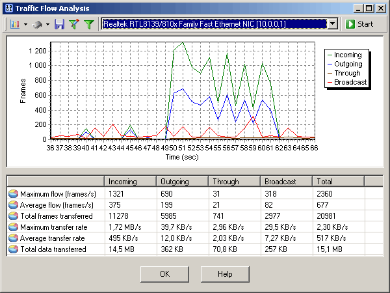Image resolution: width=390 pixels, height=293 pixels.
Task: Click the chart type toolbar icon
Action: (15, 24)
